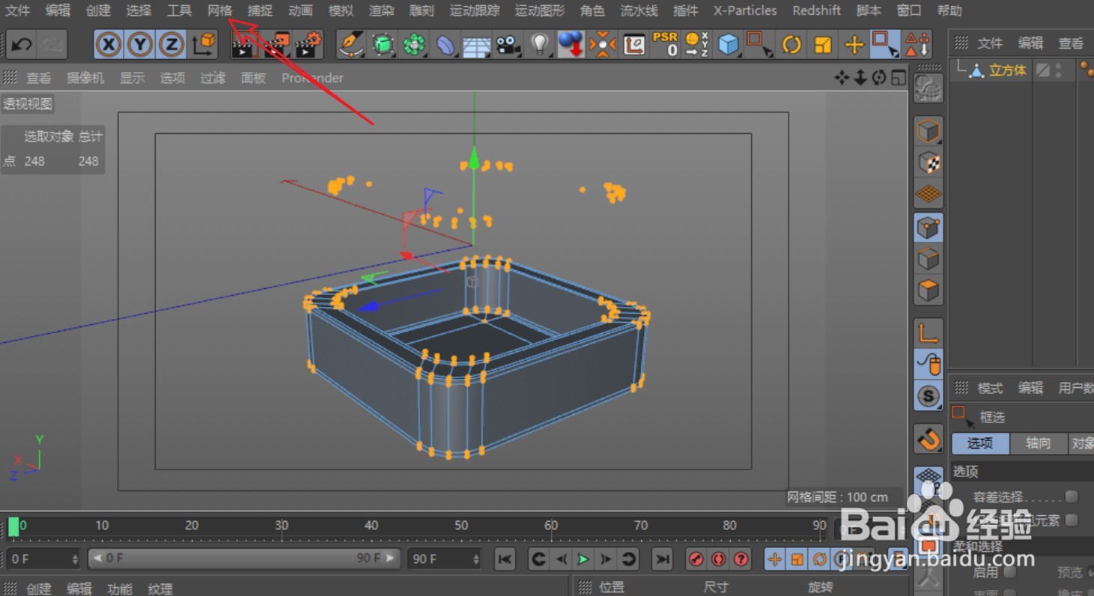This screenshot has width=1094, height=596.
Task: Expand the cube primitive flyout triangle
Action: point(741,55)
